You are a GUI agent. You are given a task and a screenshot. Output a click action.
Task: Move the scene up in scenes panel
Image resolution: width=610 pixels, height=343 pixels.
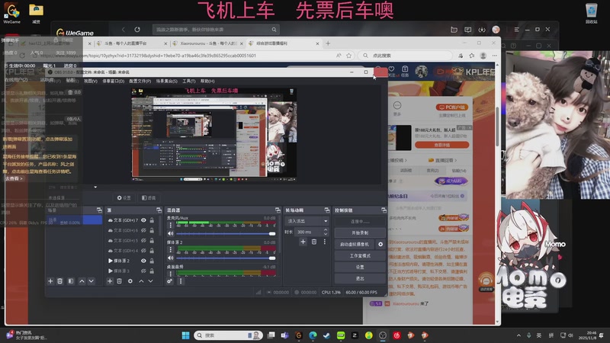(x=82, y=281)
